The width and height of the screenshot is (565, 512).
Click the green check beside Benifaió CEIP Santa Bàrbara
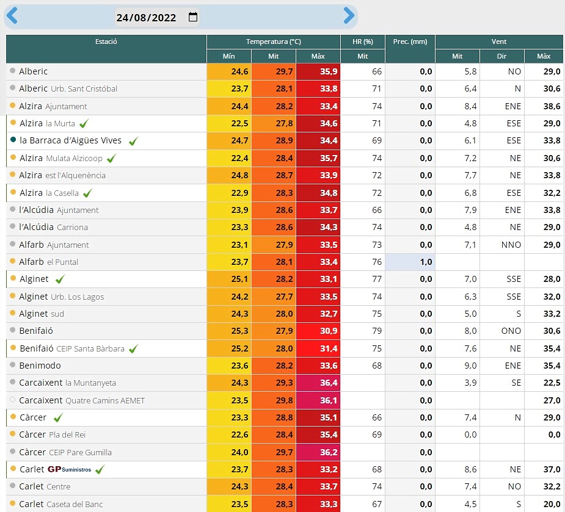point(133,348)
